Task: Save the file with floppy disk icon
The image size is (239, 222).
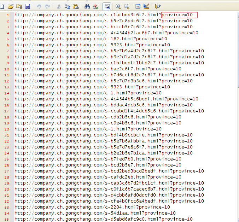Action: [27, 6]
